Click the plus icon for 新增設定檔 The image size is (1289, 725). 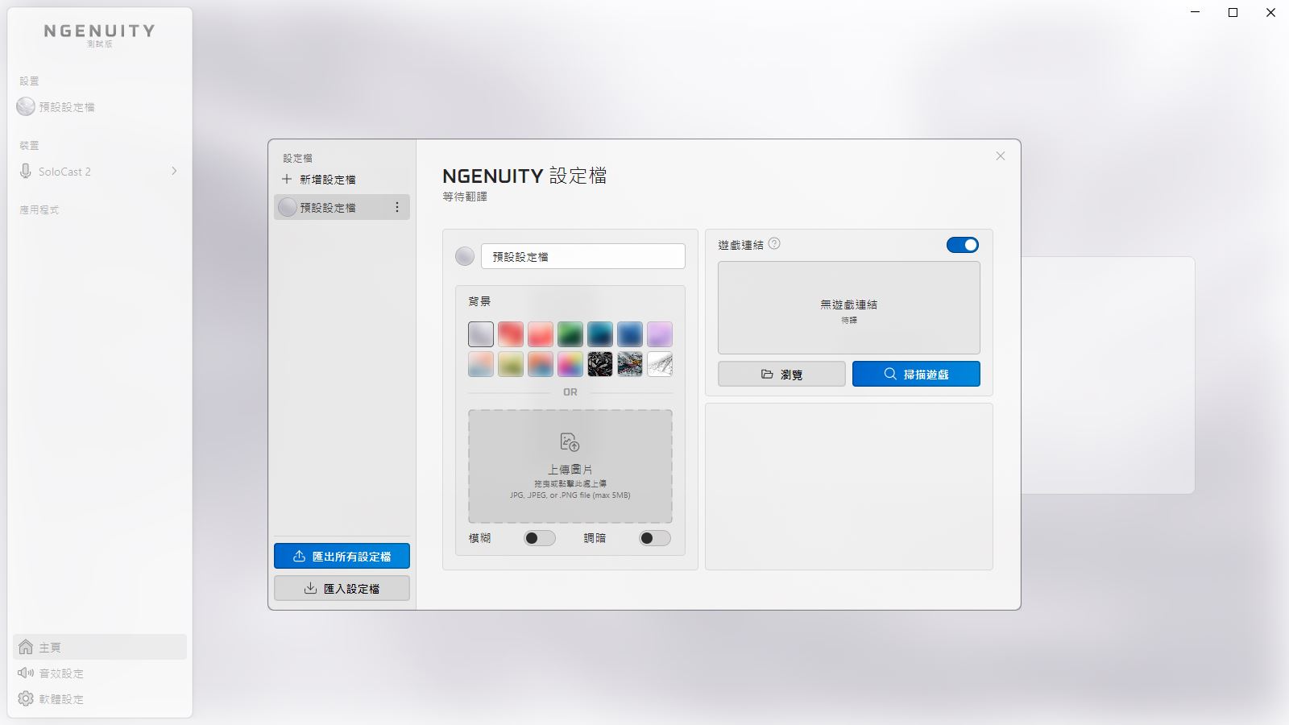click(x=287, y=179)
